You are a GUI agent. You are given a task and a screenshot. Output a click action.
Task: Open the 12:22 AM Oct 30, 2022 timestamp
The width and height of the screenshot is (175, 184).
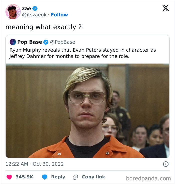[35, 164]
